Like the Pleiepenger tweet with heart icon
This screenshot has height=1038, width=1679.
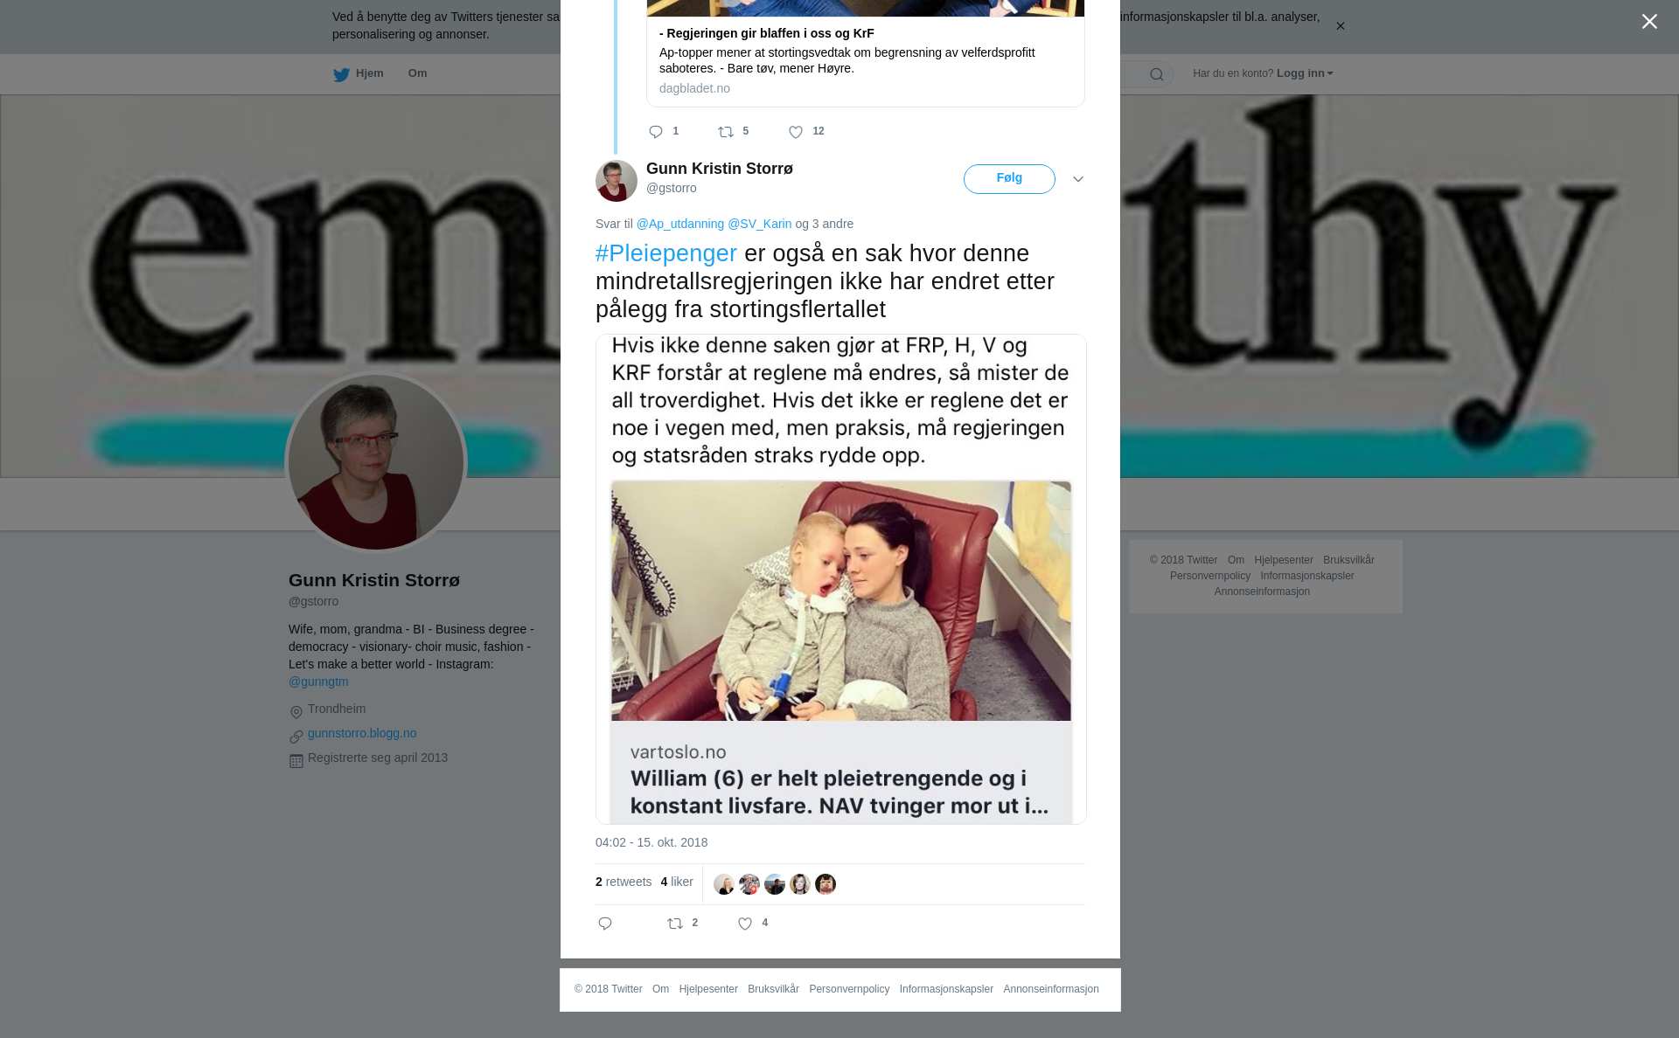pyautogui.click(x=745, y=924)
